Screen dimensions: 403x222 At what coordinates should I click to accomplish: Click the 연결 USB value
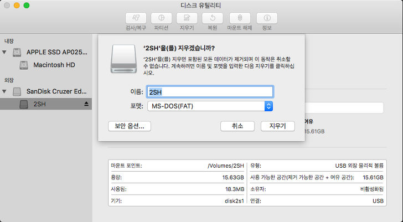pyautogui.click(x=378, y=201)
